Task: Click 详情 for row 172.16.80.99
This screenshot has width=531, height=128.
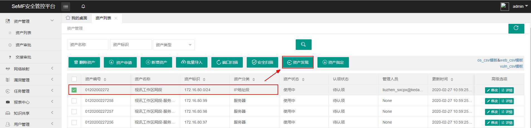Action: (x=507, y=101)
